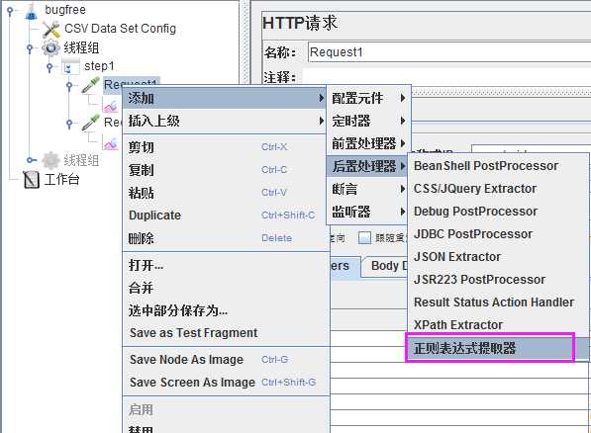The image size is (591, 433).
Task: Collapse the second request tree node
Action: 69,124
